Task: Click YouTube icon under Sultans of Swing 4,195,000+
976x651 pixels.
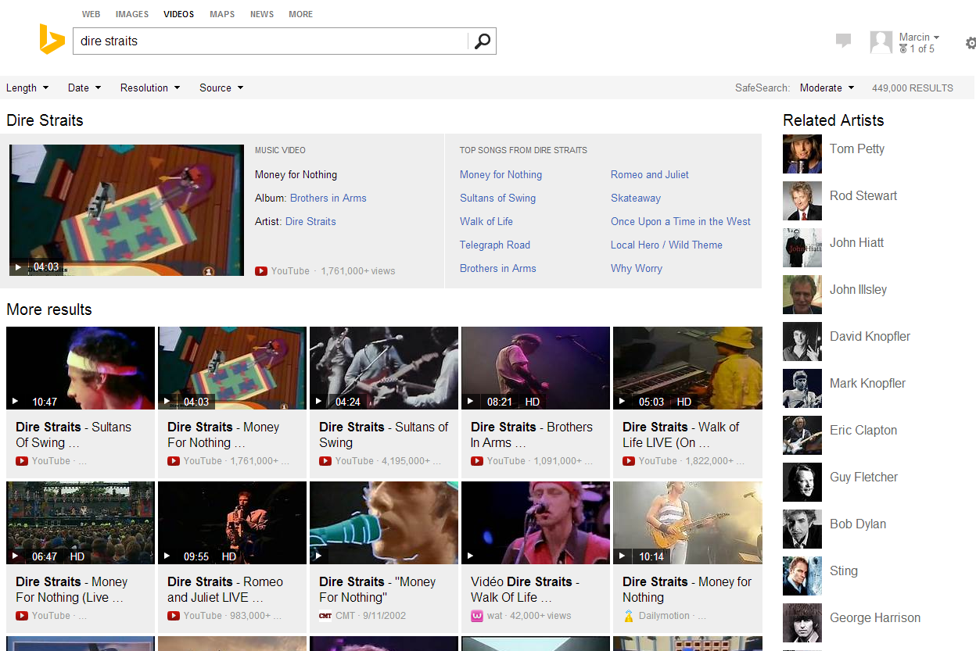Action: point(325,461)
